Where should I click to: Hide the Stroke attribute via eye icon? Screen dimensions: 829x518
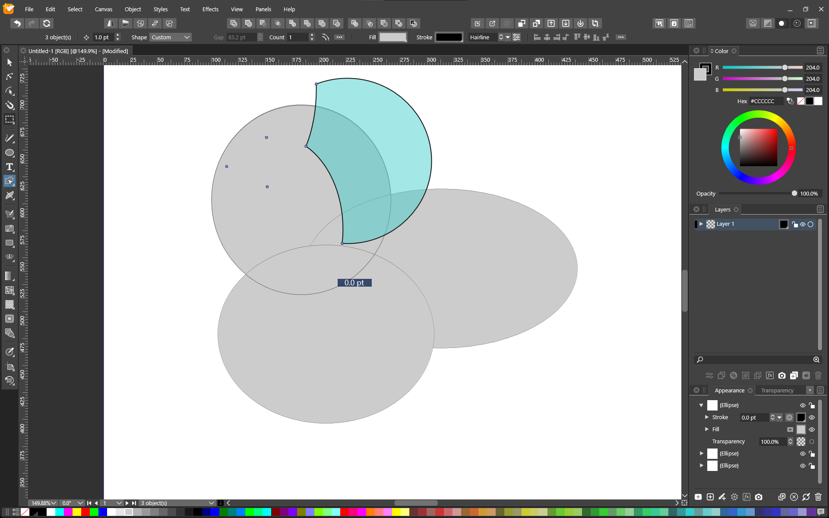tap(812, 417)
